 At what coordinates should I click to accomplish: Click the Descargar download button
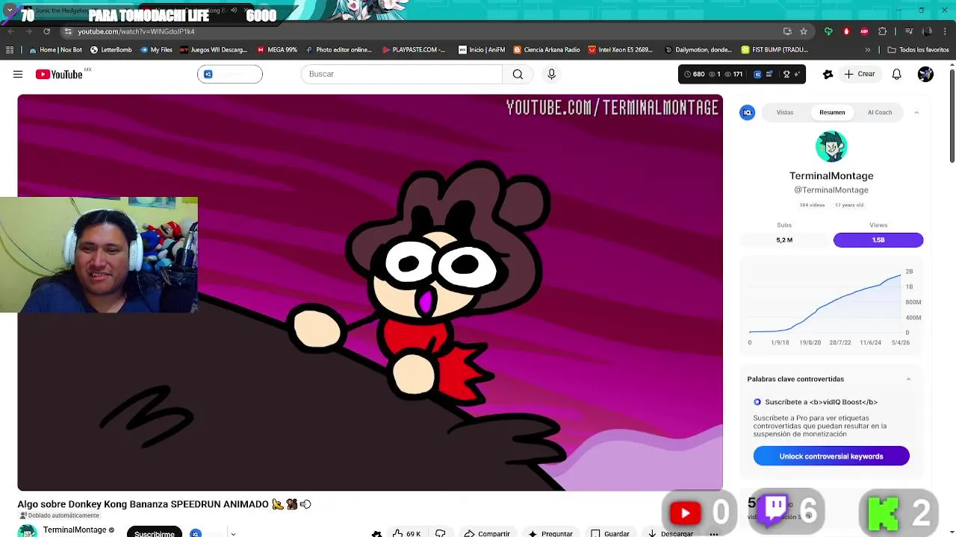pyautogui.click(x=670, y=533)
